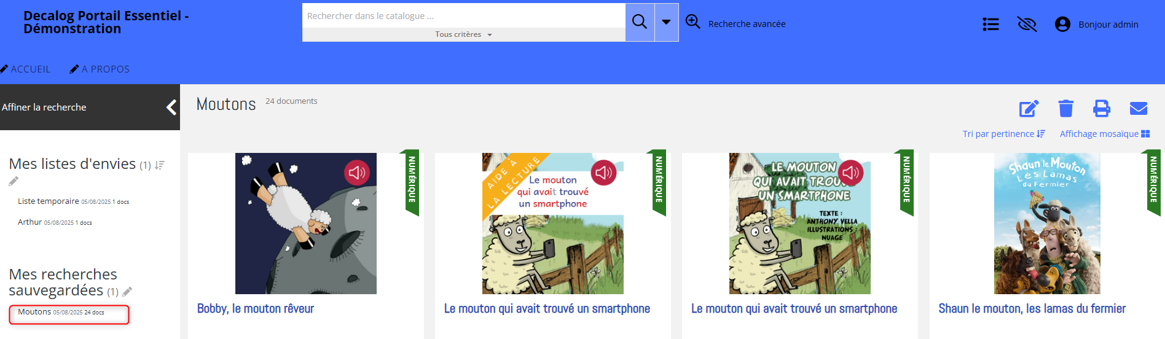The image size is (1165, 339).
Task: Click the Rechercher dans le catalogue field
Action: click(x=464, y=16)
